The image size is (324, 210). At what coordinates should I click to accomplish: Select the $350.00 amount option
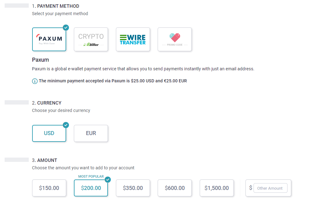(x=133, y=188)
